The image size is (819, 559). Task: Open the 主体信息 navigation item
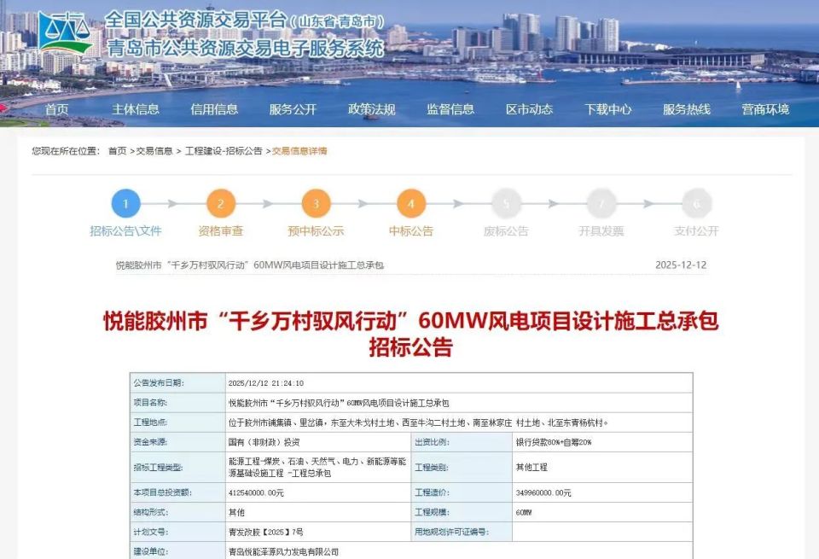136,109
